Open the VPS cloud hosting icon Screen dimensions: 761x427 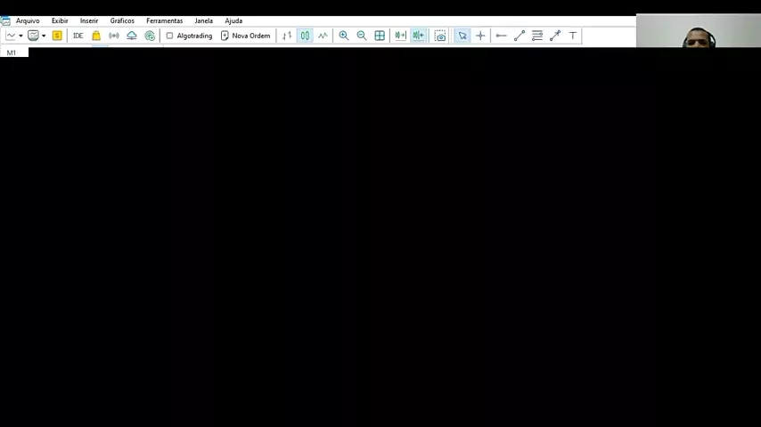coord(132,36)
